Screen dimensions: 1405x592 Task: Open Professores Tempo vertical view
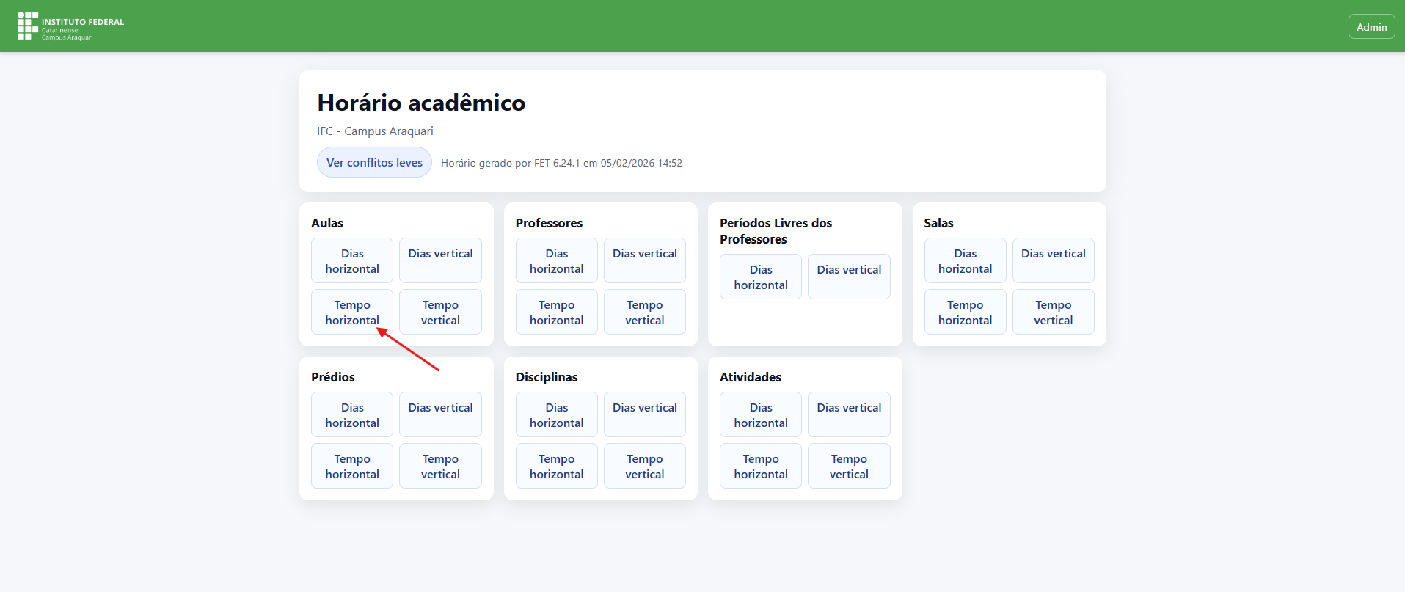[x=644, y=312]
